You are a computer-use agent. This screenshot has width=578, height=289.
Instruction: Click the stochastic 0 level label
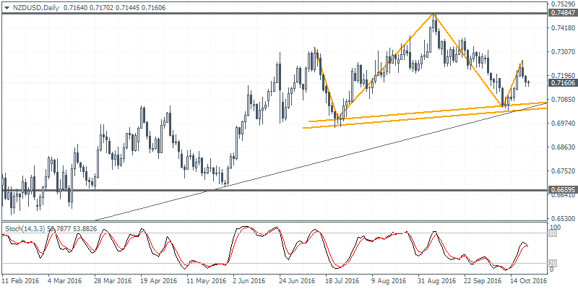tap(551, 269)
